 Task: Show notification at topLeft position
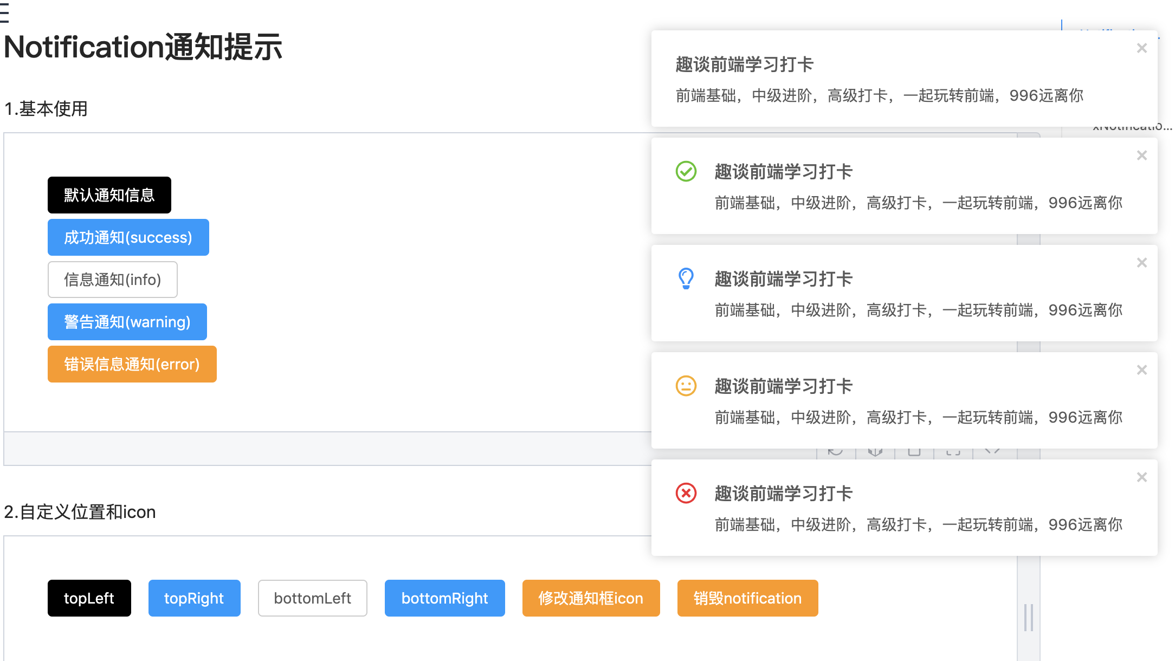point(89,598)
